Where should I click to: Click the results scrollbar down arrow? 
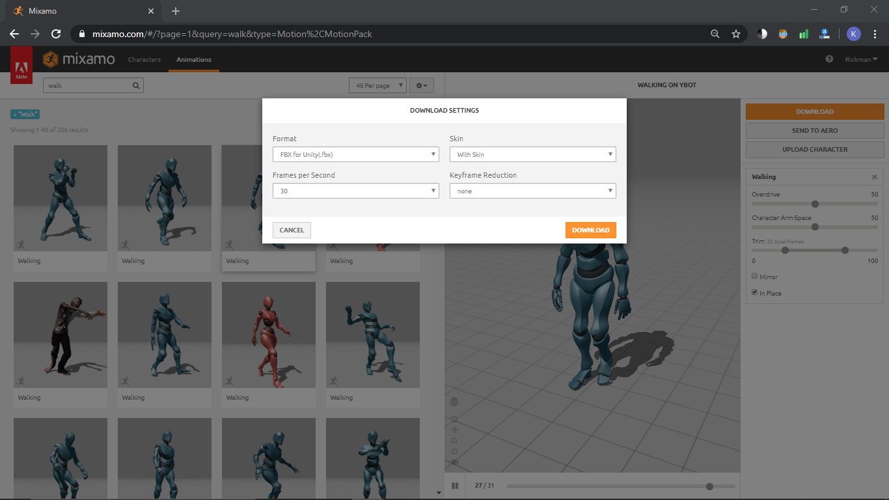pos(439,493)
